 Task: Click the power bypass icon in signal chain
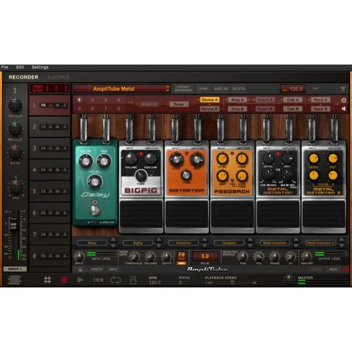pos(344,100)
